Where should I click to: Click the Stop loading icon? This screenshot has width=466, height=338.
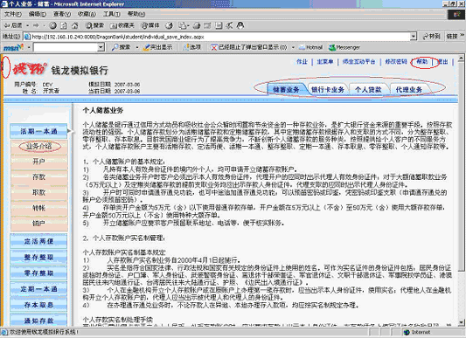tap(53, 25)
